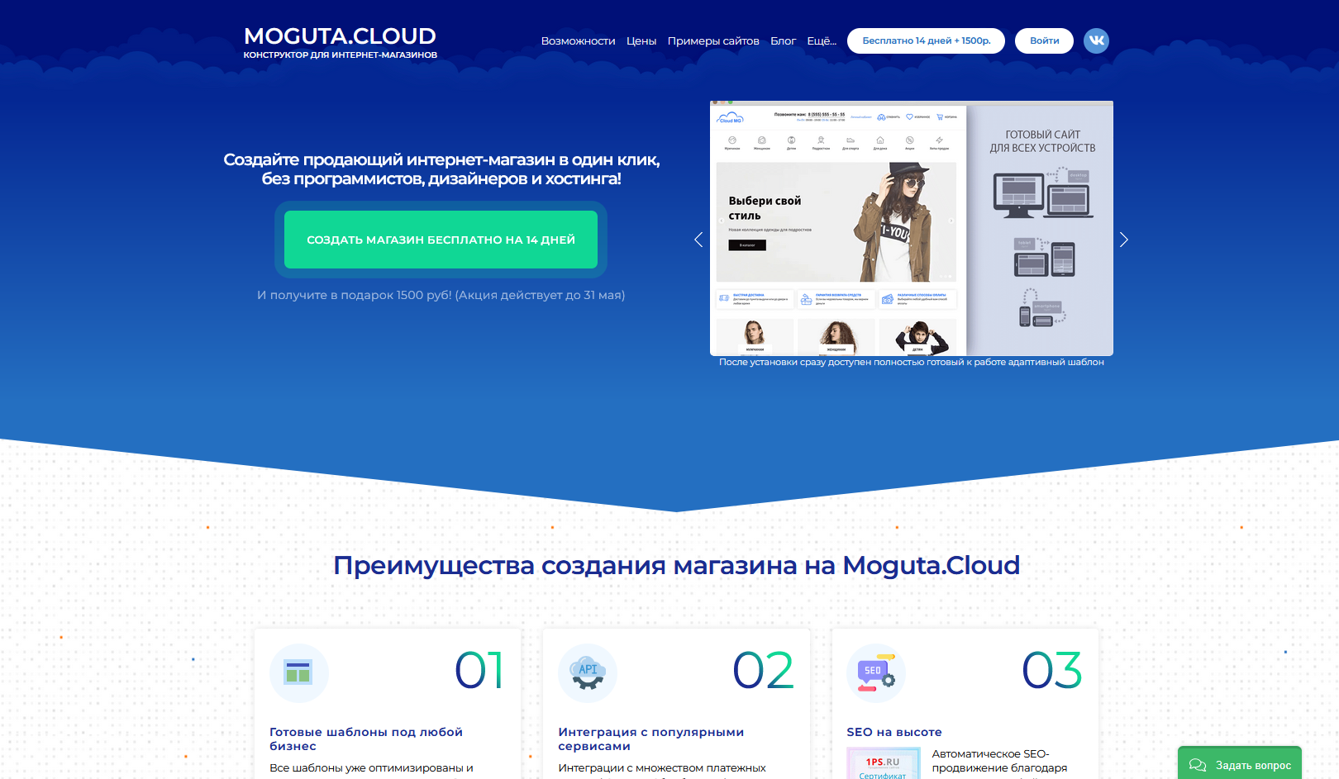Go to the Цены page
Screen dimensions: 1339x779
(x=641, y=40)
